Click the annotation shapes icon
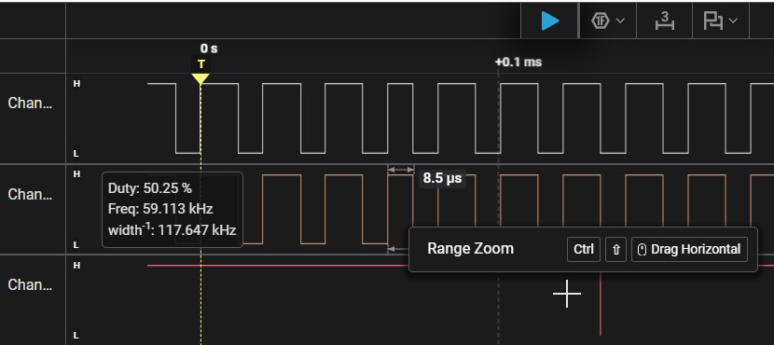 click(712, 21)
